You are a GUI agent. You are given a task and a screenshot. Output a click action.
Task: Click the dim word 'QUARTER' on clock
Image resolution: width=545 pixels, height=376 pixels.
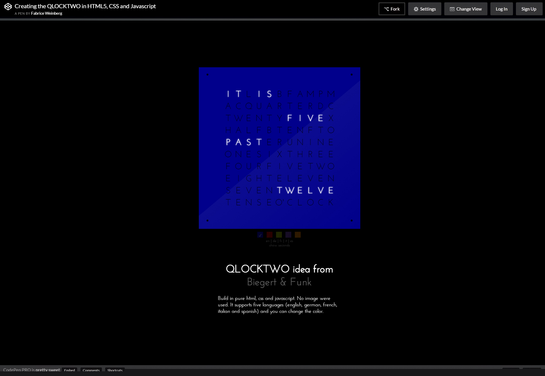pyautogui.click(x=280, y=106)
